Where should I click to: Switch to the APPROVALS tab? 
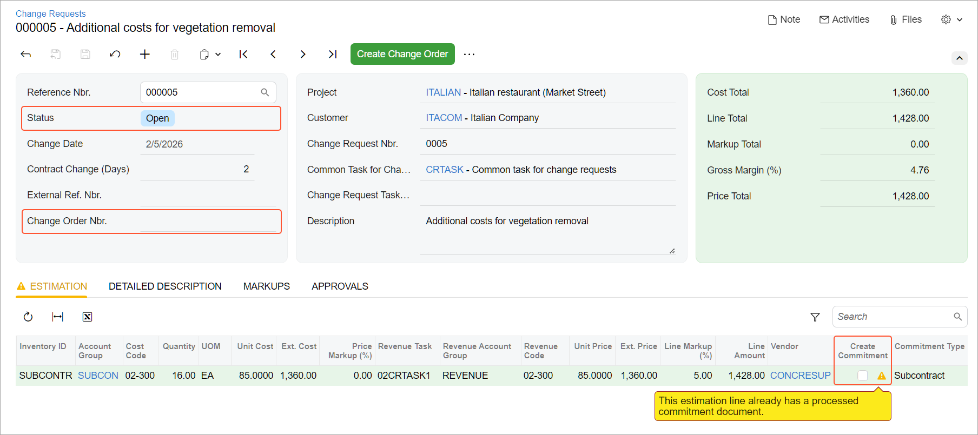point(340,286)
